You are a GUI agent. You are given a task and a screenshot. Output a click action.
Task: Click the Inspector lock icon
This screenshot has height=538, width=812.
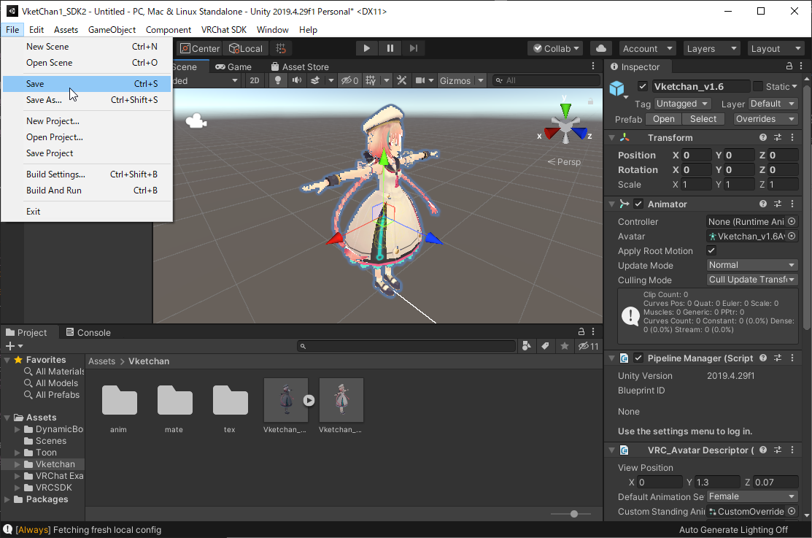(x=788, y=66)
